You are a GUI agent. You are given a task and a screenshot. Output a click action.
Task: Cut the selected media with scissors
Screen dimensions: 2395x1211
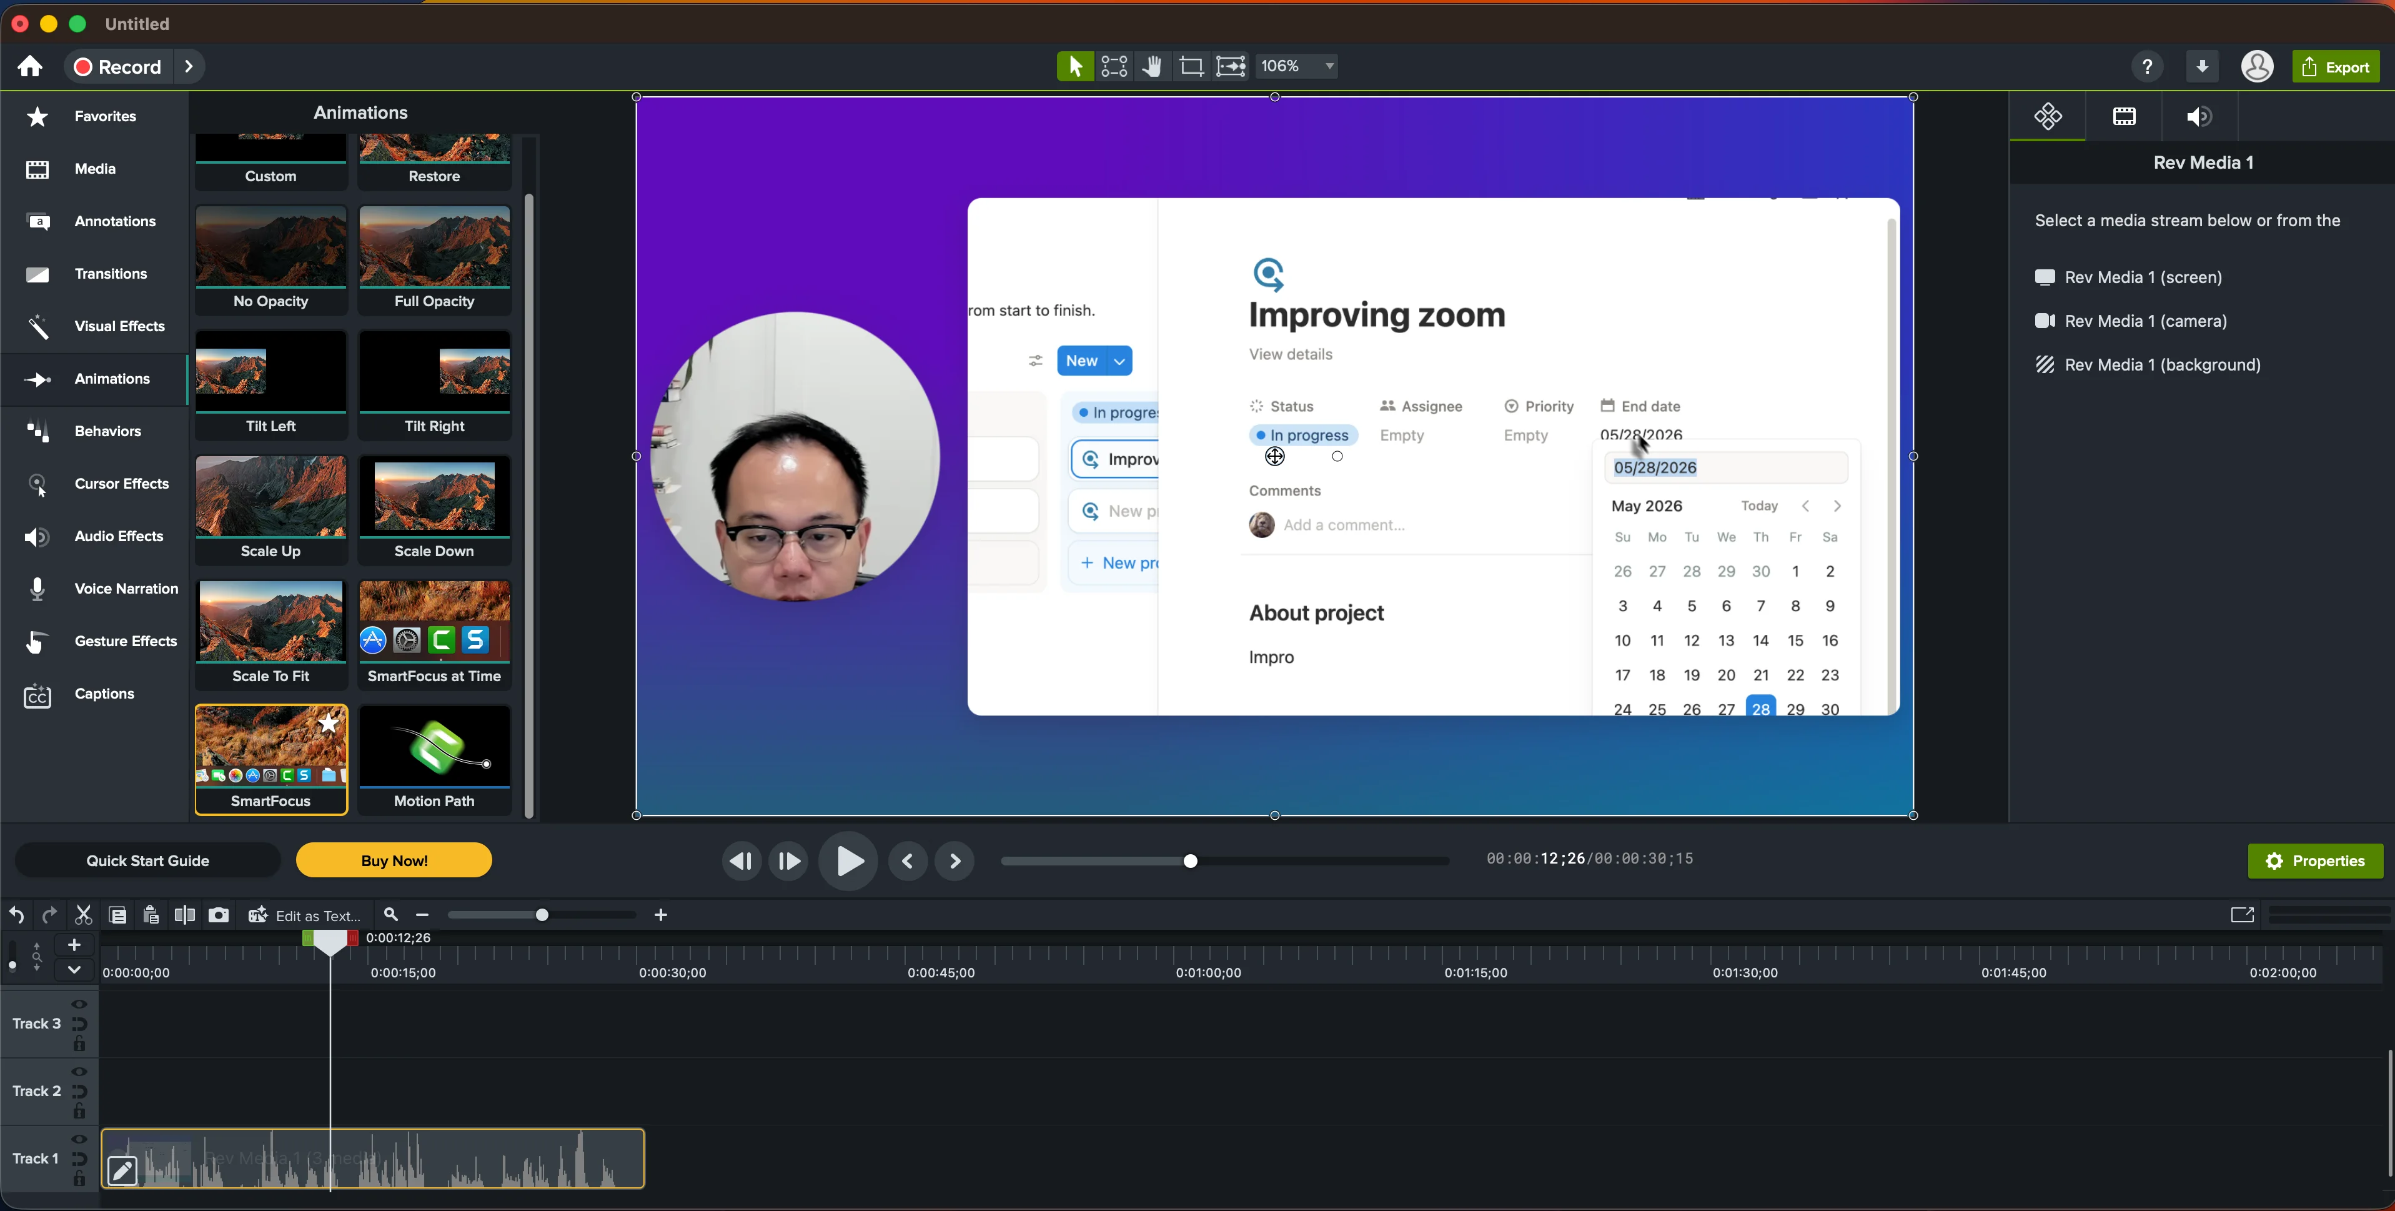click(x=84, y=915)
